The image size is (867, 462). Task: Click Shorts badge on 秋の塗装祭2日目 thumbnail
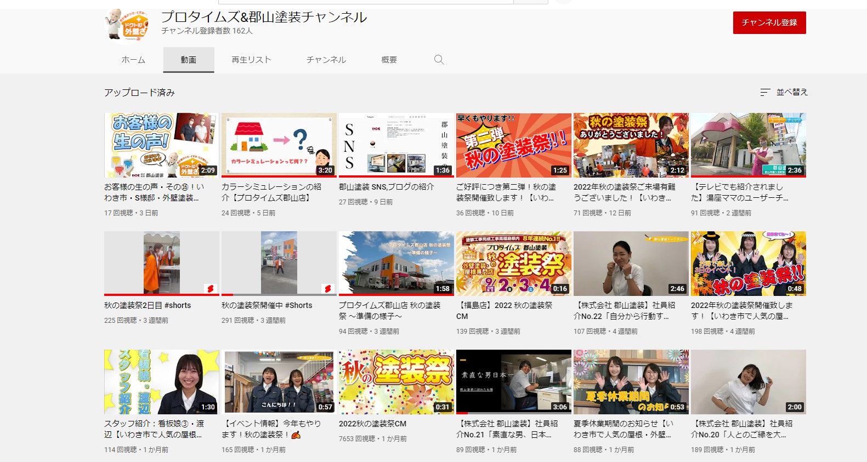[x=210, y=288]
